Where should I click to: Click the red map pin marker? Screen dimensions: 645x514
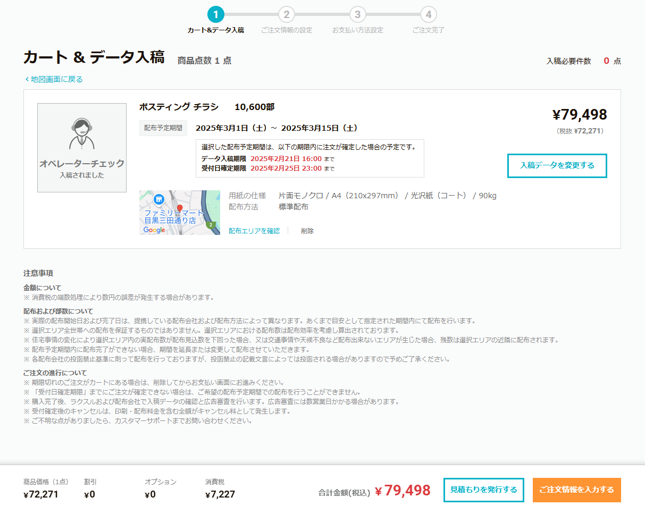pyautogui.click(x=180, y=209)
